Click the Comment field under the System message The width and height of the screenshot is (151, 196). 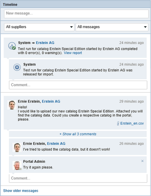click(x=78, y=85)
